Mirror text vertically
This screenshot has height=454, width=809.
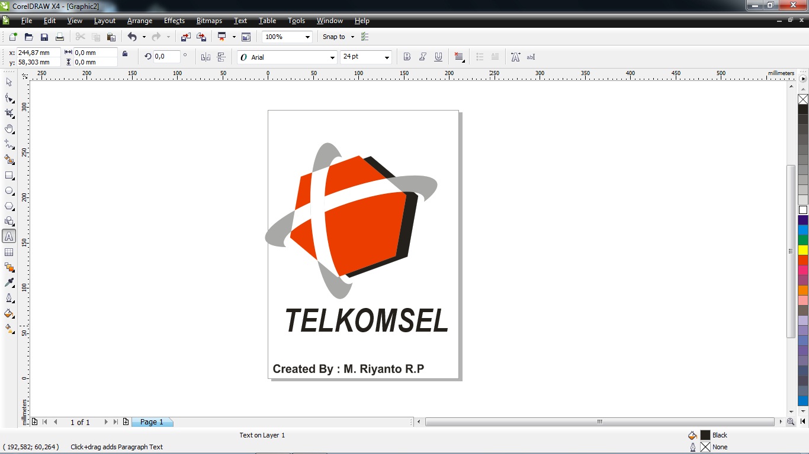coord(221,57)
